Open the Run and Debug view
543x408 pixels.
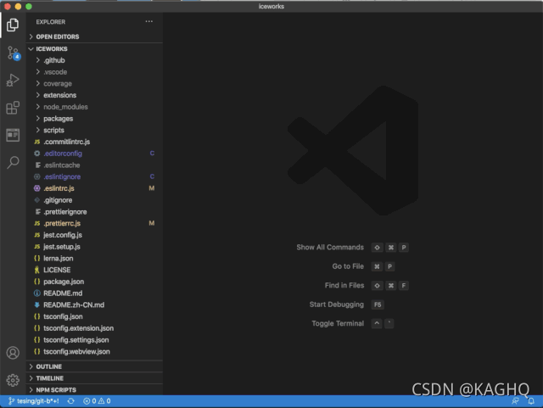[13, 80]
